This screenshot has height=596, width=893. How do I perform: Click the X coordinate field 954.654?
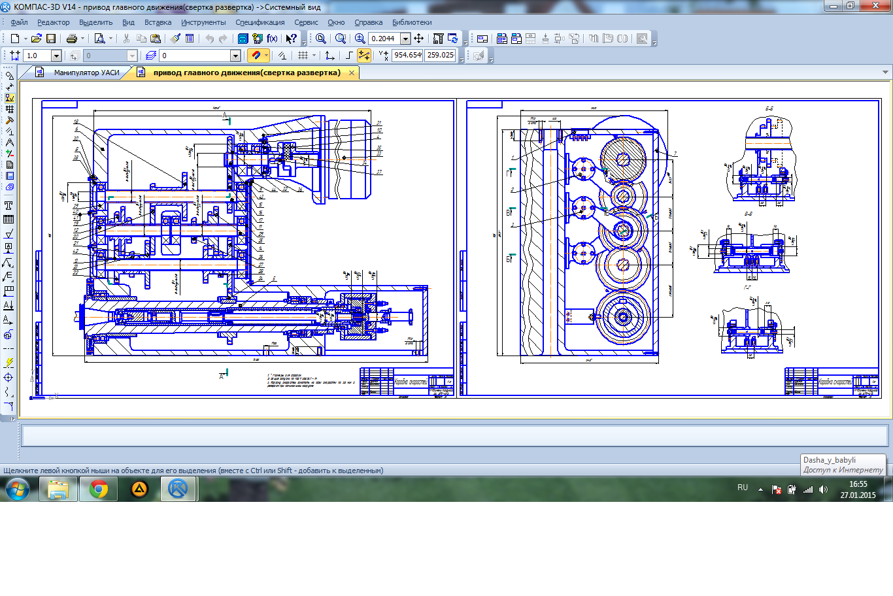pos(407,56)
